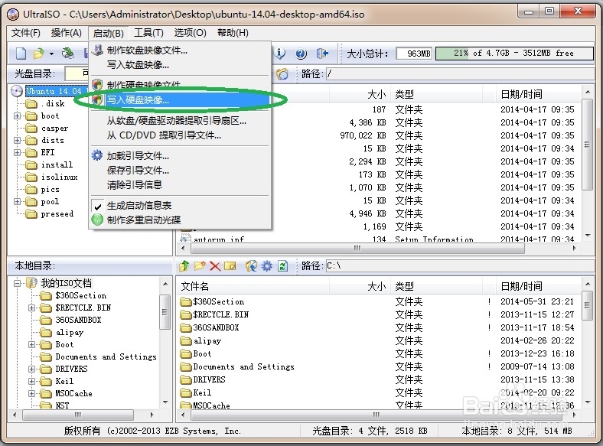This screenshot has width=603, height=446.
Task: Select Documents and Settings in file list
Action: 244,366
